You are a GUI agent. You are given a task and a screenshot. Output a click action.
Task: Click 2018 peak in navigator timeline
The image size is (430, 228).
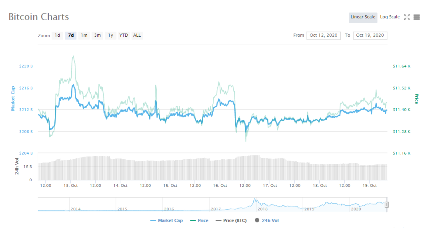(255, 200)
